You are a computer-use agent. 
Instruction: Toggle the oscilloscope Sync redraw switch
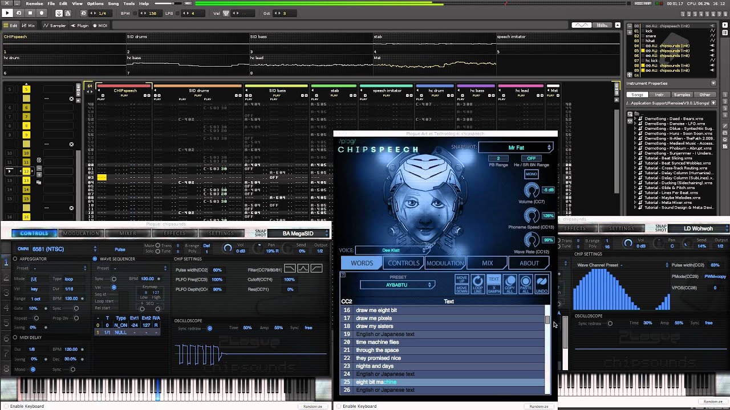pyautogui.click(x=209, y=328)
